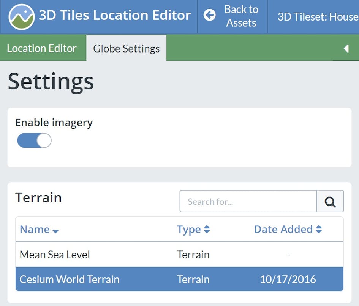Click inside the Search for input field
Viewport: 359px width, 306px height.
click(x=247, y=201)
